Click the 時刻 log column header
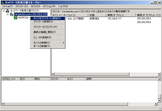Screen dimensions: 162x111 click(x=41, y=79)
